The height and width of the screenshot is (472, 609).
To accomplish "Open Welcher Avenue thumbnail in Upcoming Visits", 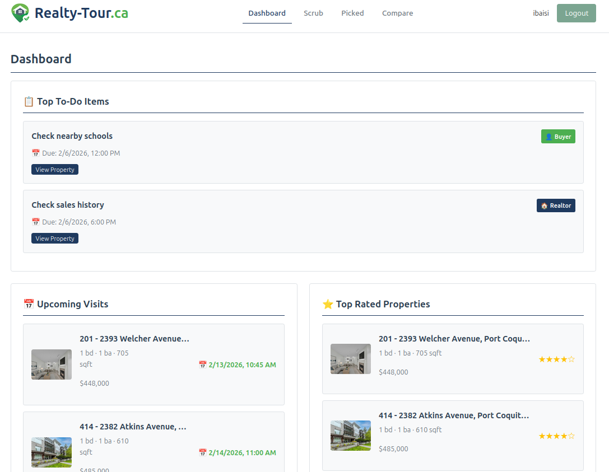I will pyautogui.click(x=52, y=364).
